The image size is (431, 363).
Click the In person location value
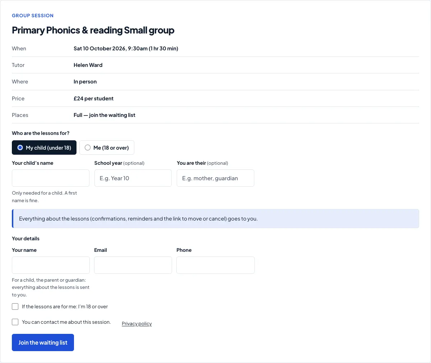[x=85, y=82]
